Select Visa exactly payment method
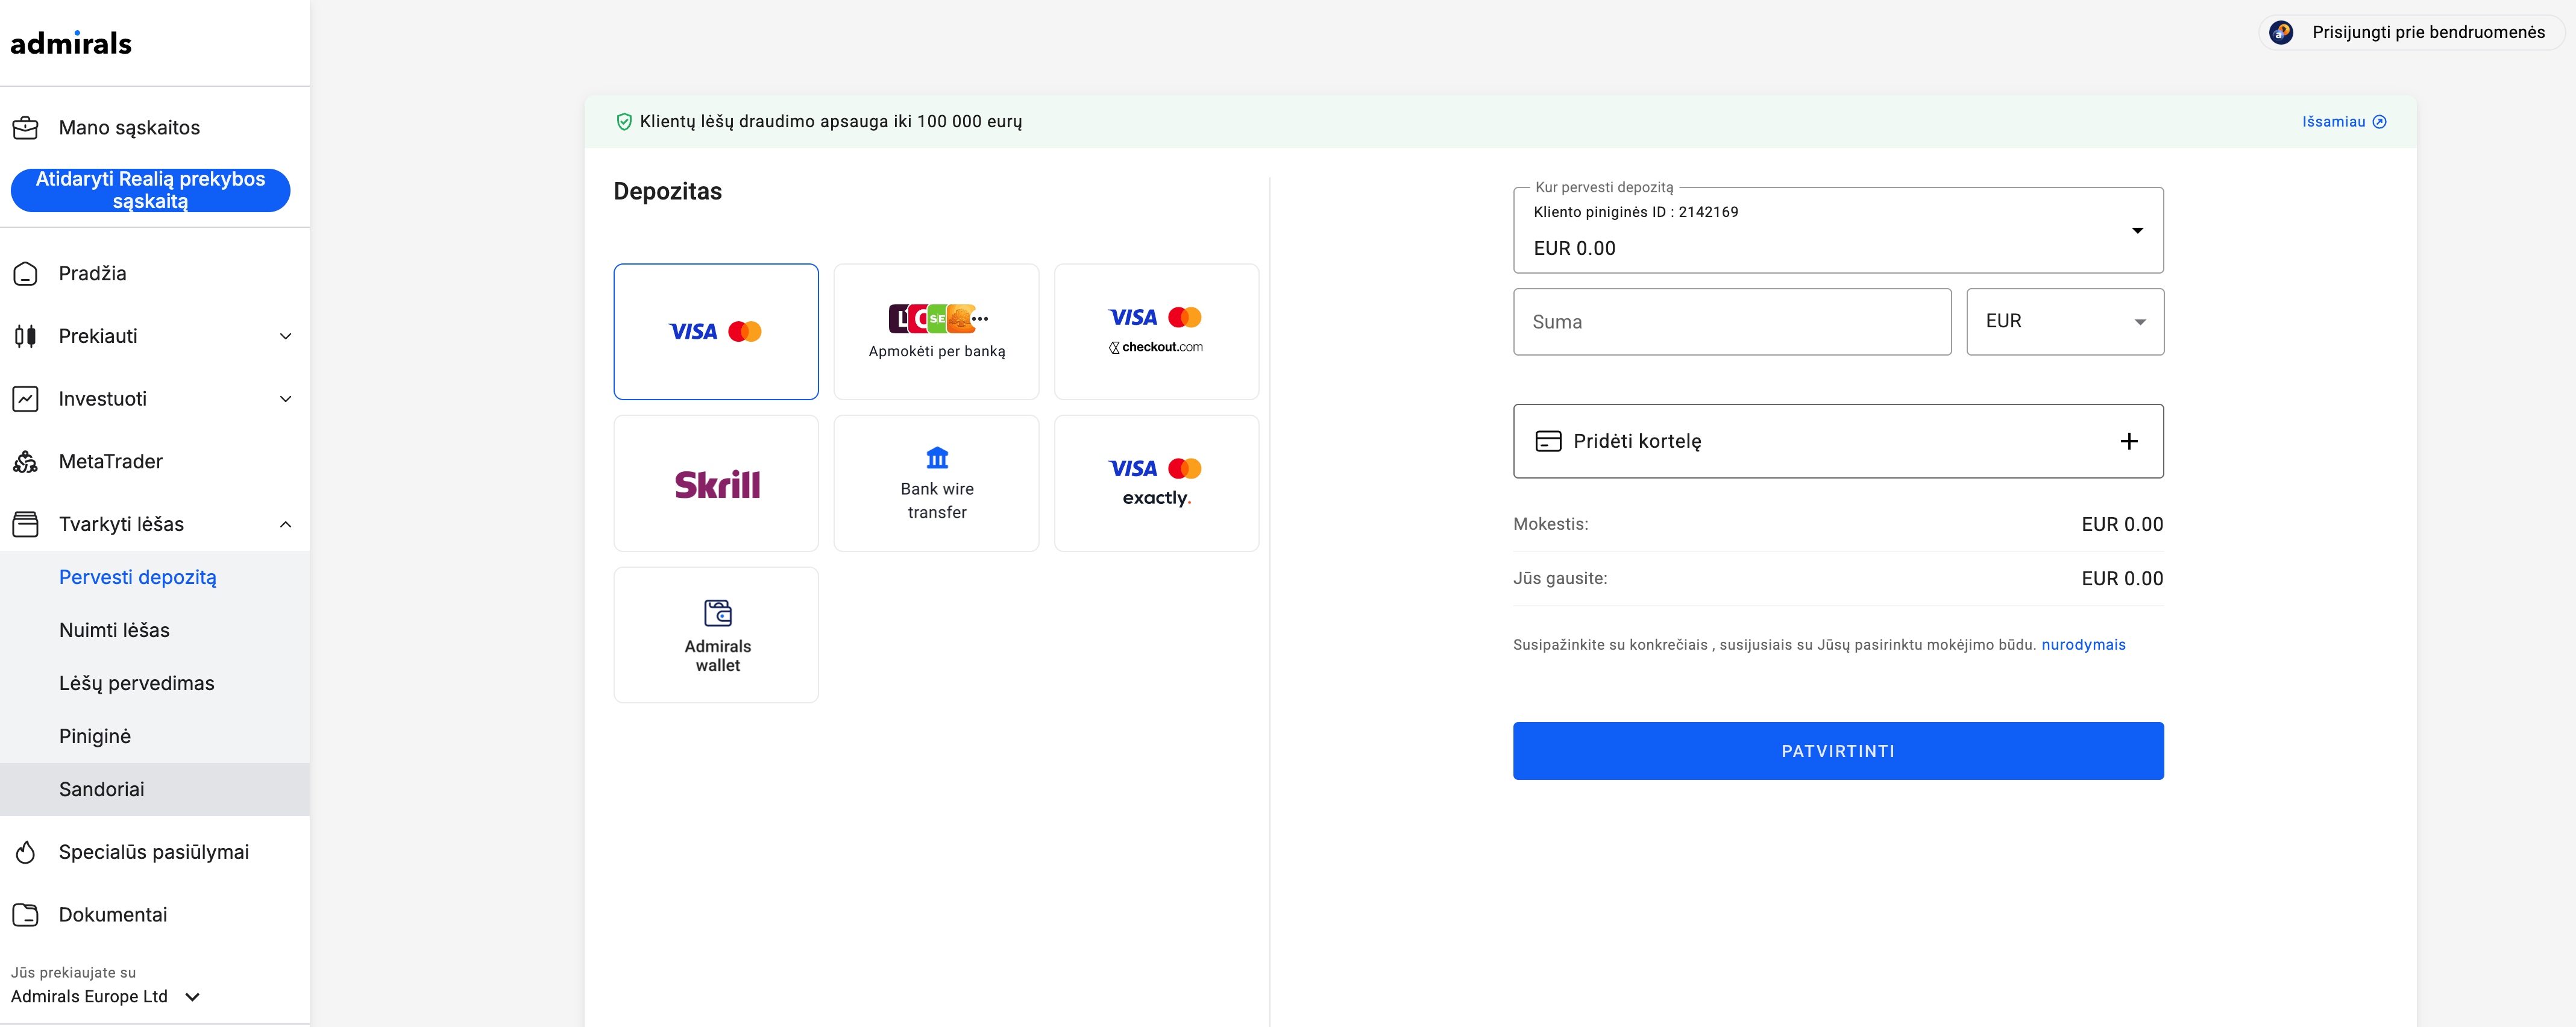Image resolution: width=2576 pixels, height=1027 pixels. (x=1156, y=483)
